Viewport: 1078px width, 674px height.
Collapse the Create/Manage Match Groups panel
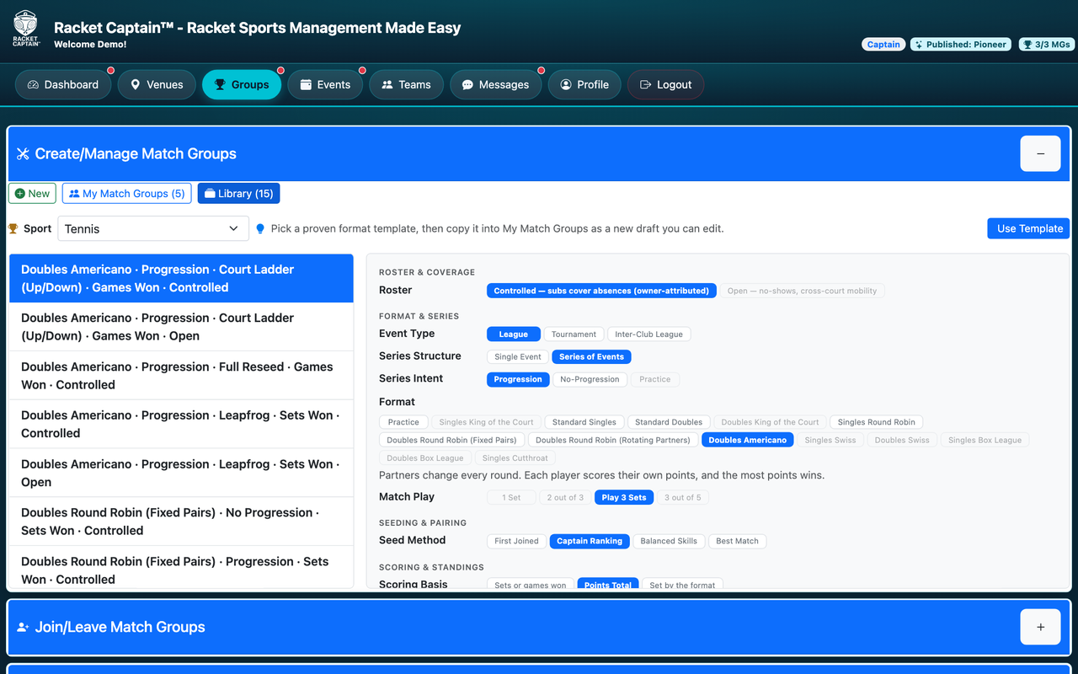(x=1040, y=153)
